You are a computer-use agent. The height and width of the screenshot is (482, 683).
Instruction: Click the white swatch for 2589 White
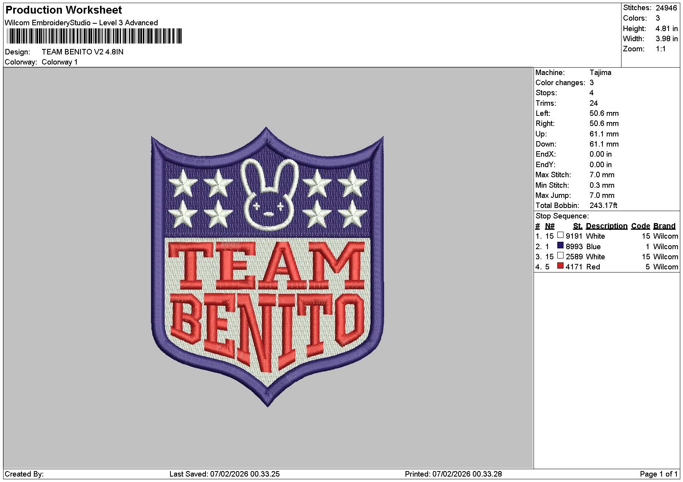coord(560,255)
